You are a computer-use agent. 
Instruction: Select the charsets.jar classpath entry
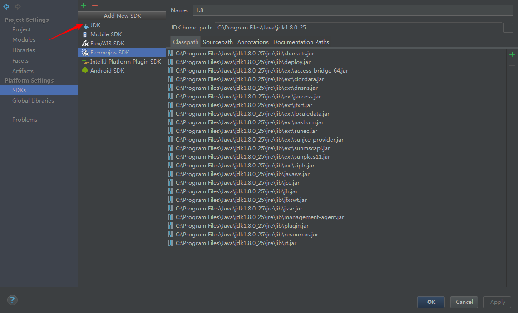coord(241,53)
